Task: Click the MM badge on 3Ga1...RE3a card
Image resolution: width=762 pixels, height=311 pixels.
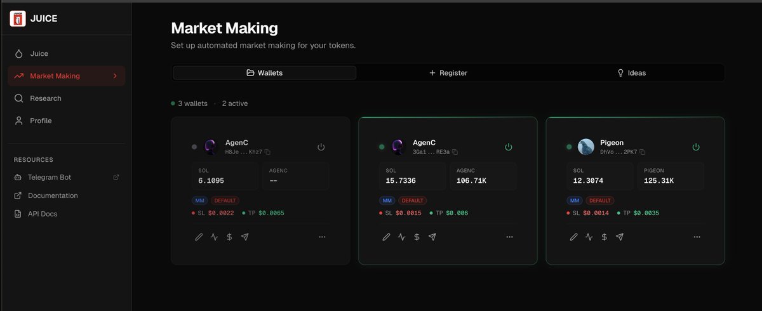Action: click(x=387, y=200)
